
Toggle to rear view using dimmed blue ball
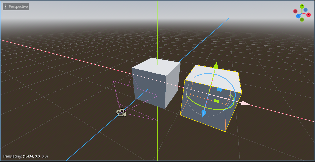coord(305,10)
